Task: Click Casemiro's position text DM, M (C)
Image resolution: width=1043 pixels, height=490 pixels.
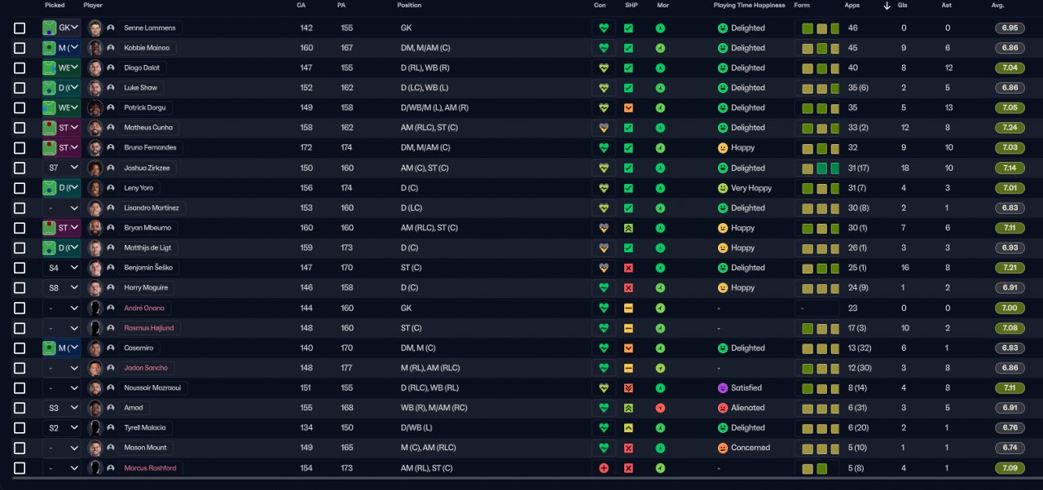Action: 419,348
